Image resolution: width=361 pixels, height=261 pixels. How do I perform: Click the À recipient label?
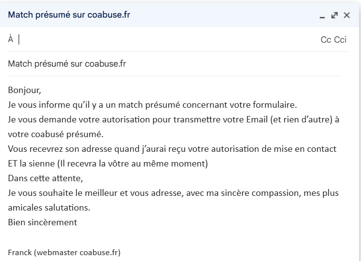[11, 39]
